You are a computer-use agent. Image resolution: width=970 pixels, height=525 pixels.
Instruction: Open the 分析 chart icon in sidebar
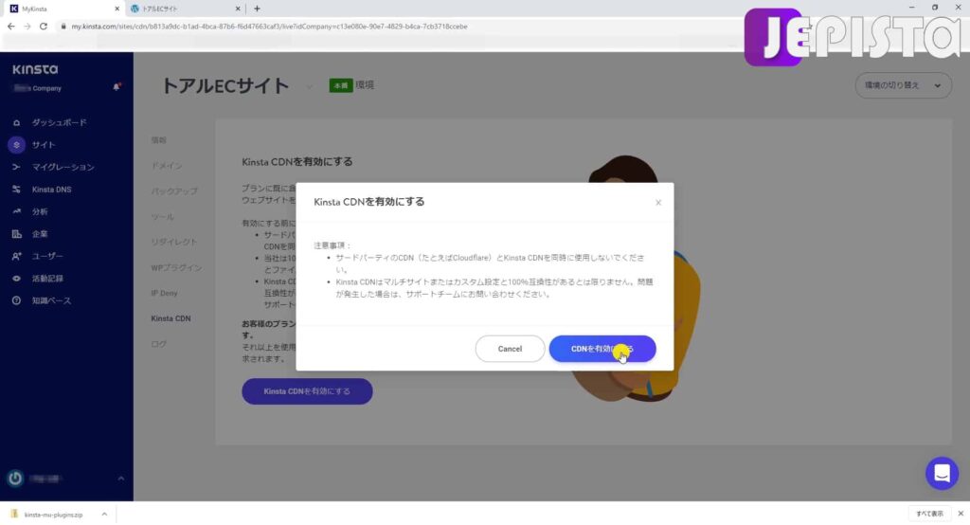point(17,211)
